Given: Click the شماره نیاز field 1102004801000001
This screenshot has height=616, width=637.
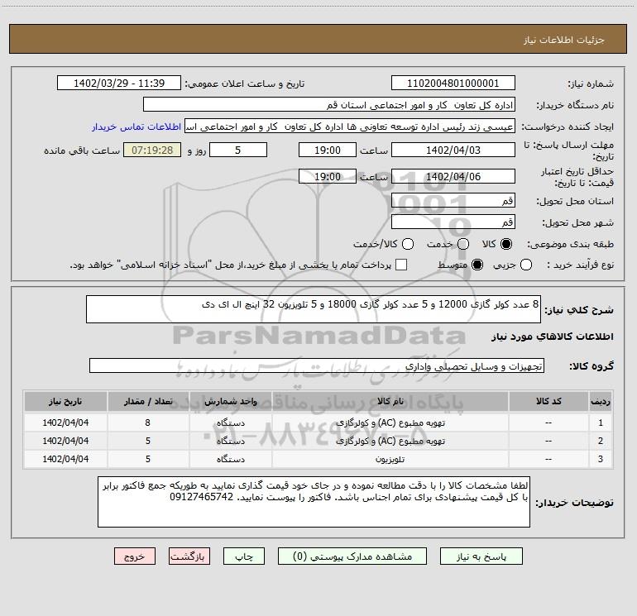Looking at the screenshot, I should (453, 84).
